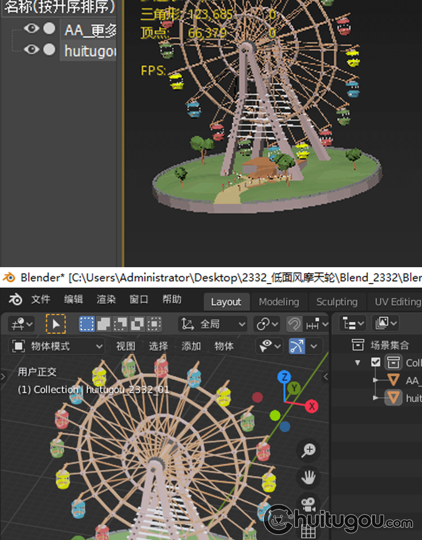Click the Blender logo menu icon

coord(16,300)
